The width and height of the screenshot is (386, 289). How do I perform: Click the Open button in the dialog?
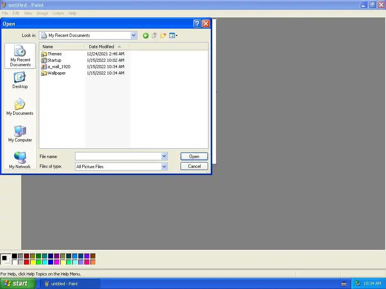[194, 157]
